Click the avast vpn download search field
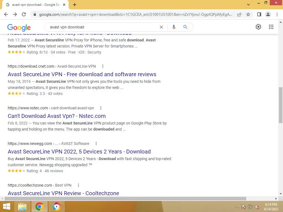Viewport: 283px width, 212px height. (x=103, y=27)
